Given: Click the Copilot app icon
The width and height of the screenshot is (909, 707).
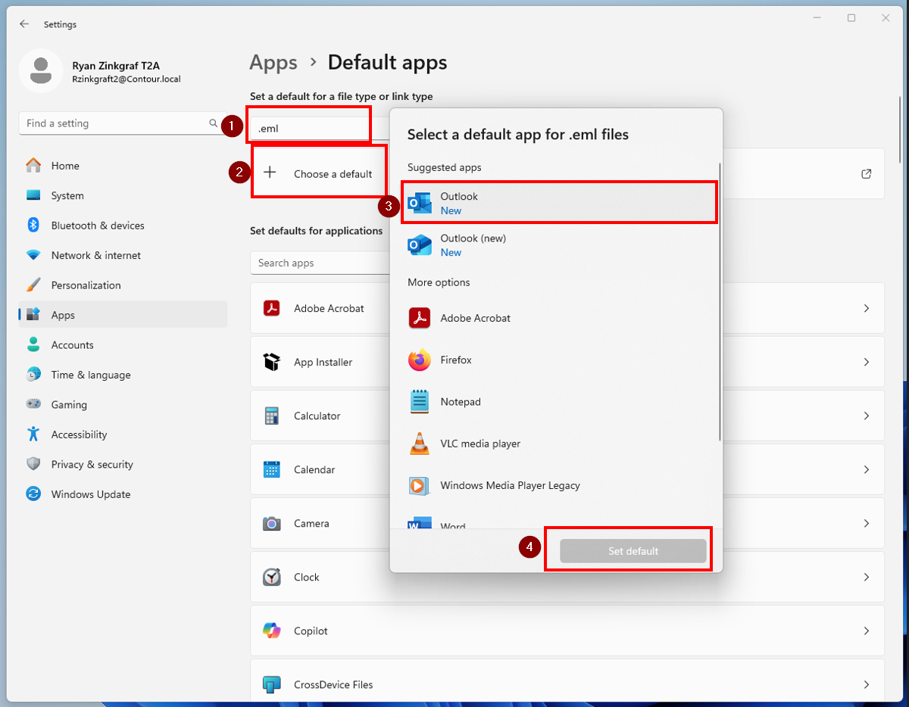Looking at the screenshot, I should pyautogui.click(x=272, y=631).
